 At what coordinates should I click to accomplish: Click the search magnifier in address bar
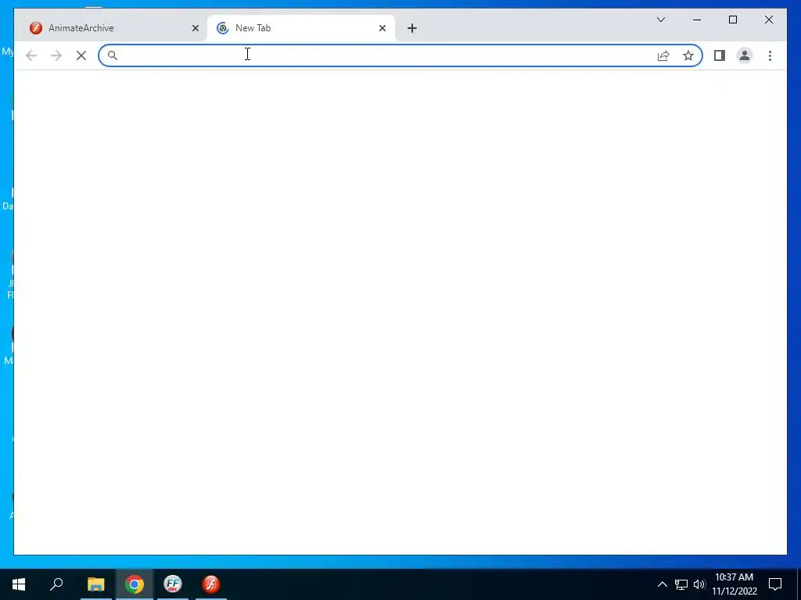click(x=113, y=55)
